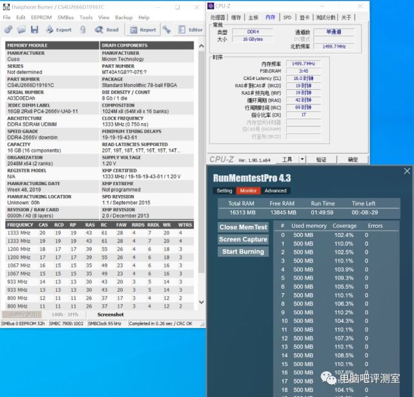Switch to 测试分数 tab in CPU-Z
Screen dimensions: 414x397
point(326,17)
